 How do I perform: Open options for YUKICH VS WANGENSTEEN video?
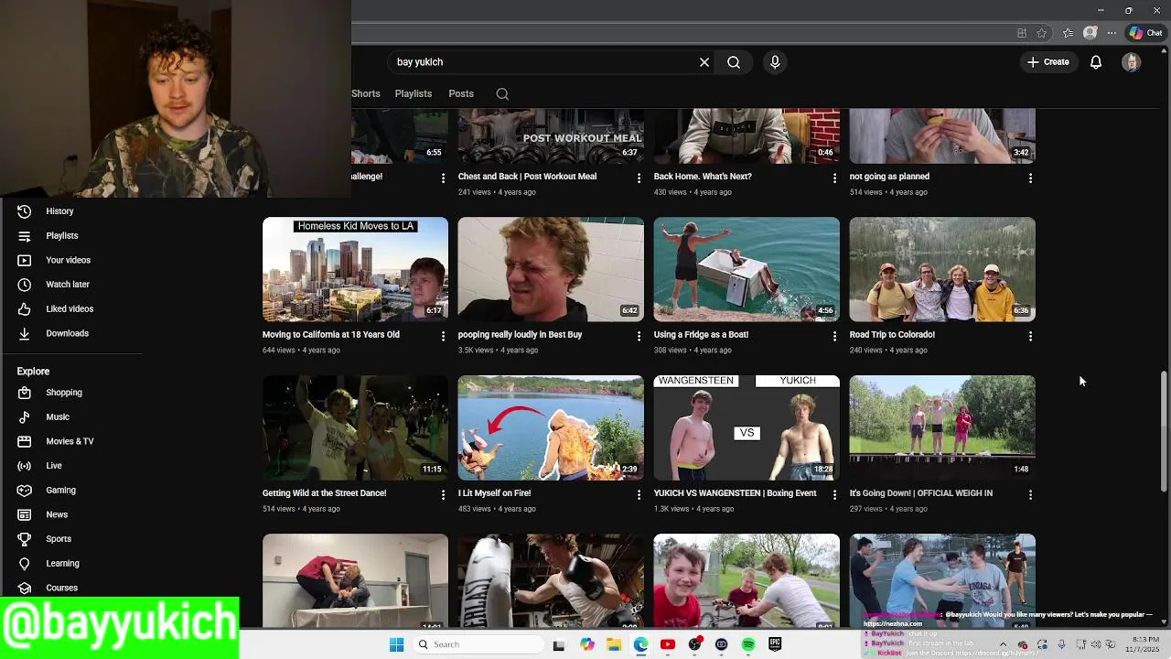coord(834,494)
